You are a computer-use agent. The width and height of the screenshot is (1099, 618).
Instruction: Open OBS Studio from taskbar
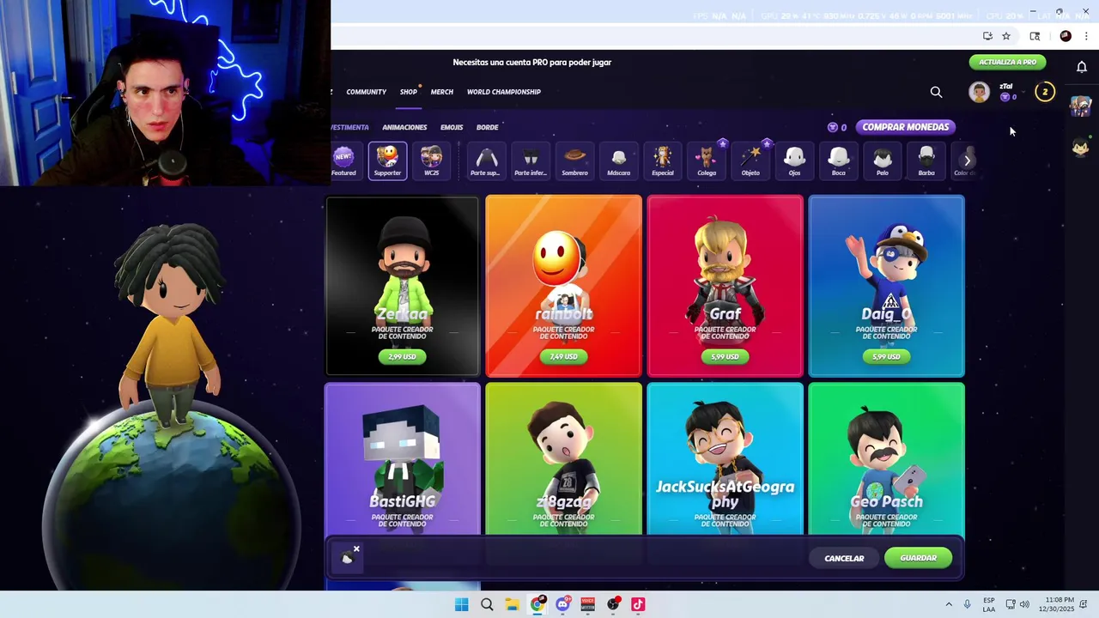pyautogui.click(x=613, y=604)
